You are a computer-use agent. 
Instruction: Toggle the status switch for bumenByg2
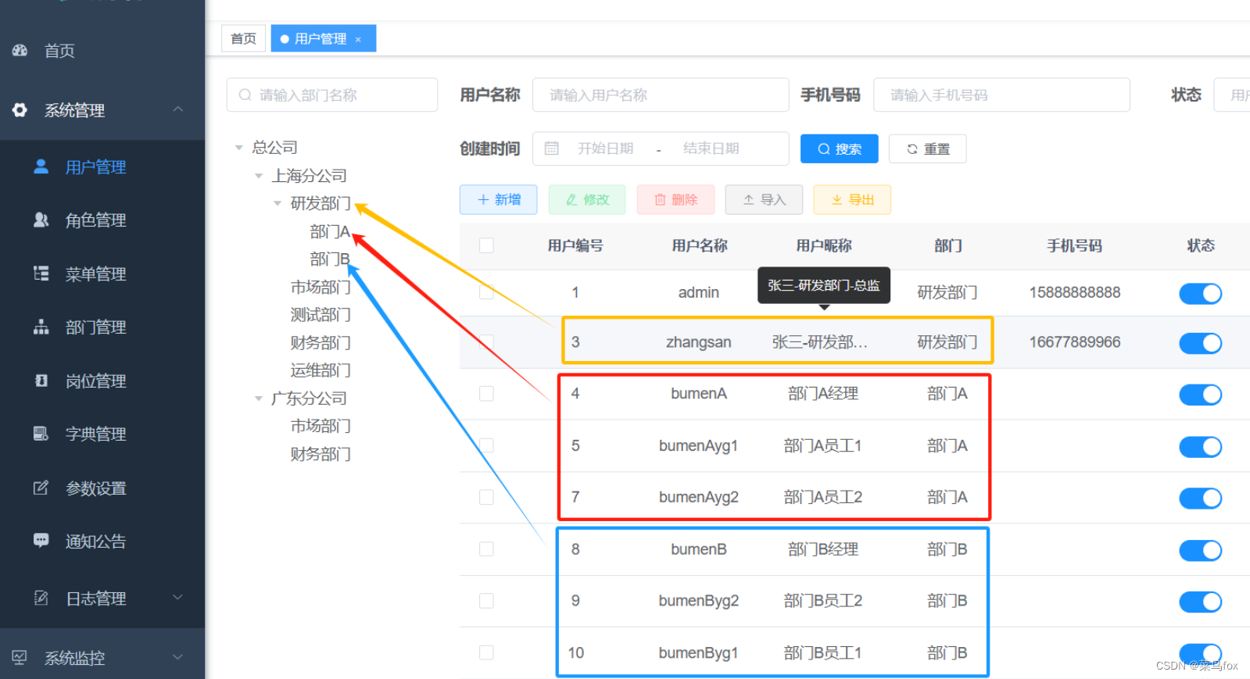pyautogui.click(x=1200, y=602)
